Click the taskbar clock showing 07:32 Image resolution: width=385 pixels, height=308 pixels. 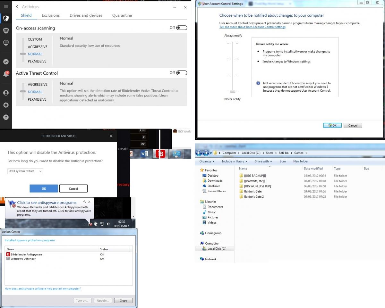(122, 224)
